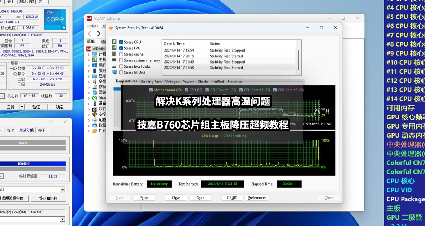Screen dimensions: 425x226
Task: Click the database icon beside 数据 tree row
Action: click(x=95, y=125)
